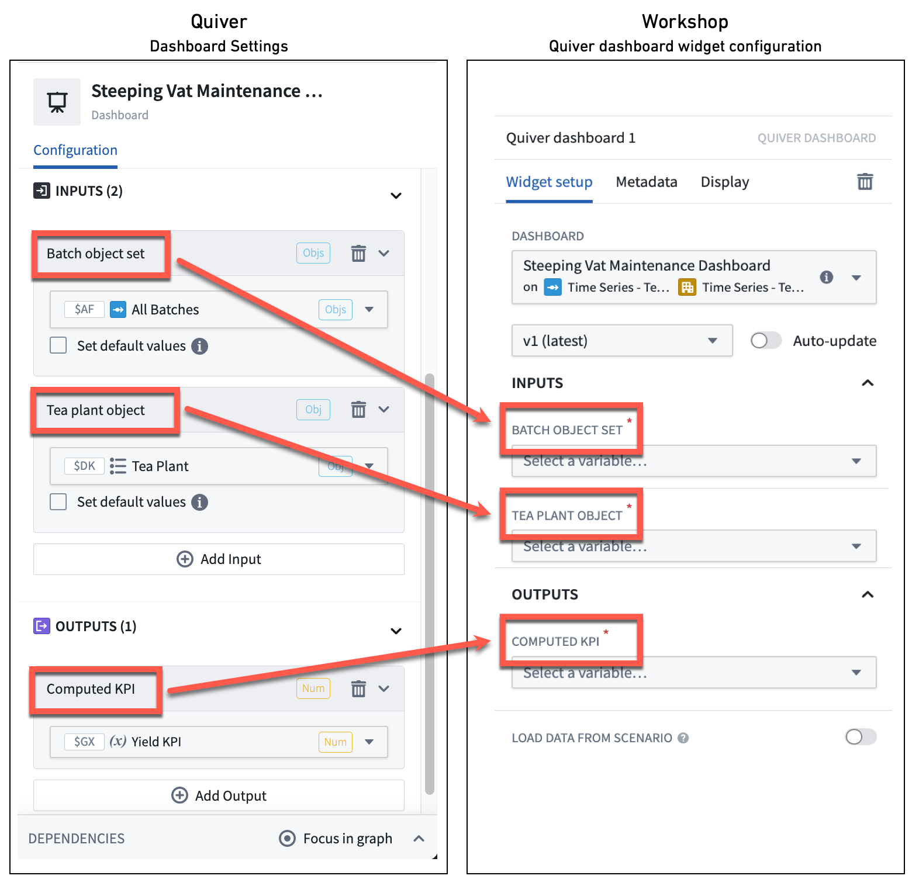
Task: Check Set default values for Tea plant object
Action: pyautogui.click(x=58, y=501)
